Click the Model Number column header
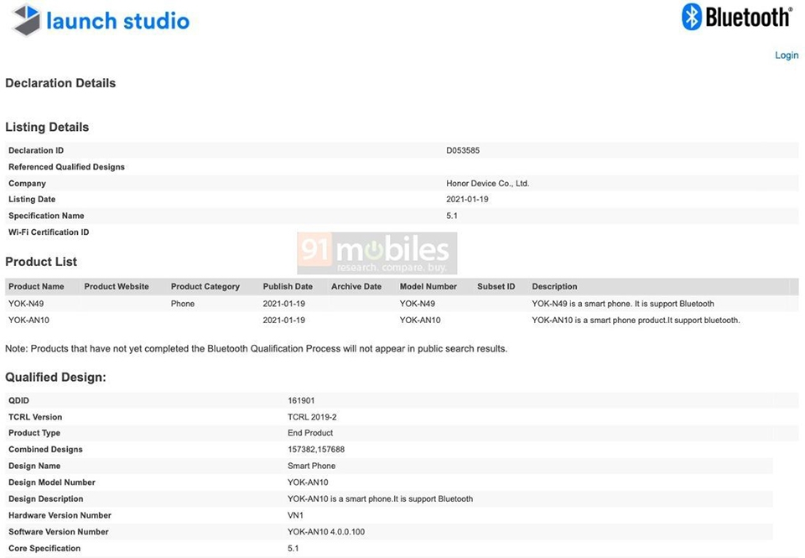Image resolution: width=805 pixels, height=558 pixels. [x=428, y=287]
